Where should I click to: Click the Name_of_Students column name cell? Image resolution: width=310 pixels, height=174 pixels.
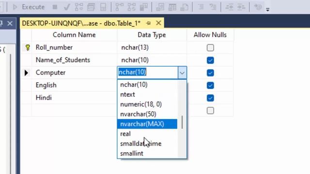coord(74,60)
